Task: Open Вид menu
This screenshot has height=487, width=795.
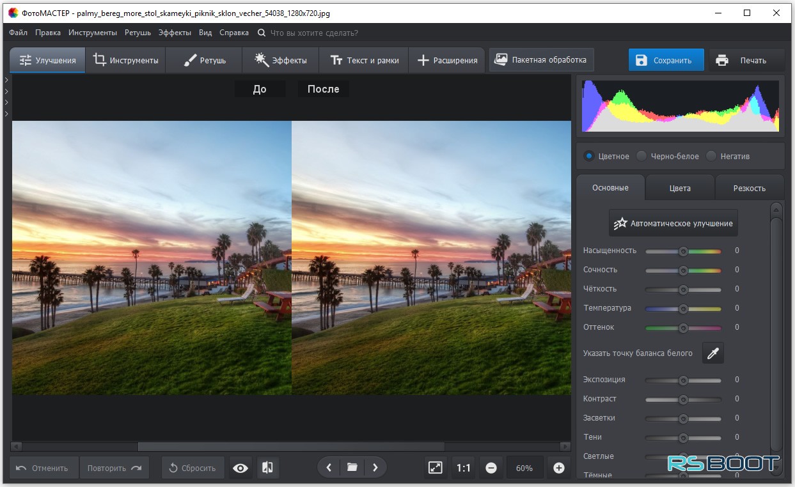Action: 205,33
